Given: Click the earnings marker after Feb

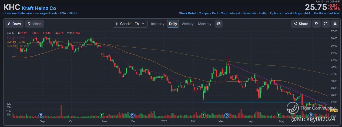Looking at the screenshot, I should coord(203,115).
